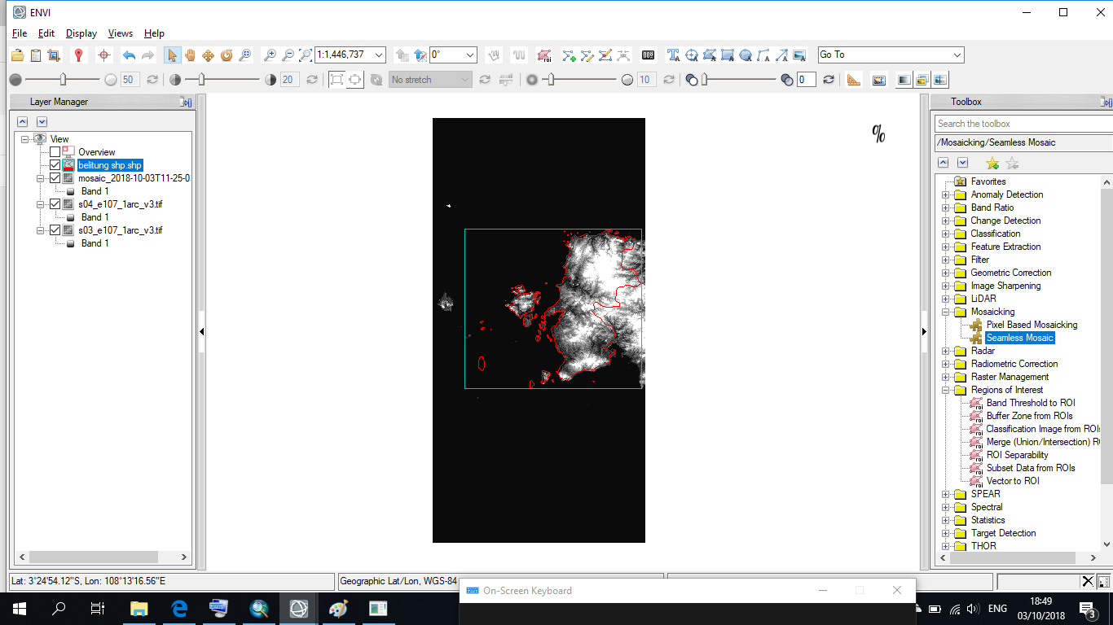Viewport: 1113px width, 625px height.
Task: Select the Text annotation tool
Action: coord(673,55)
